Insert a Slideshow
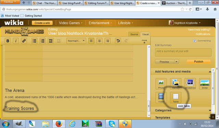This screenshot has width=219, height=128. point(190,84)
